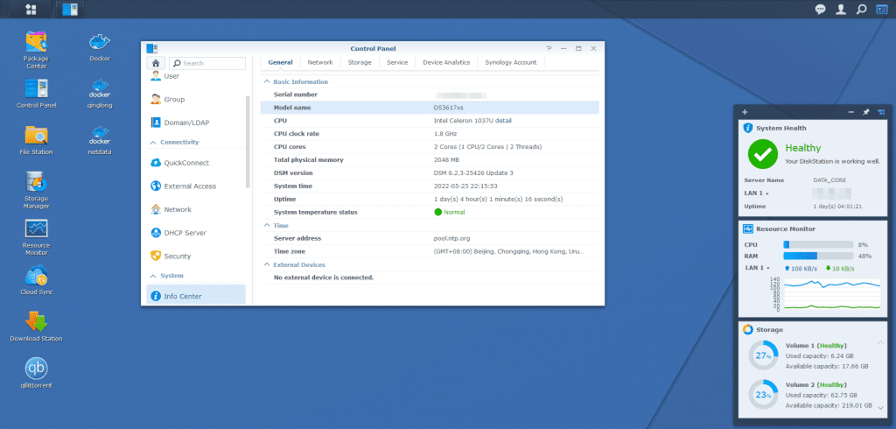Open Domain/LDAP settings

[196, 123]
